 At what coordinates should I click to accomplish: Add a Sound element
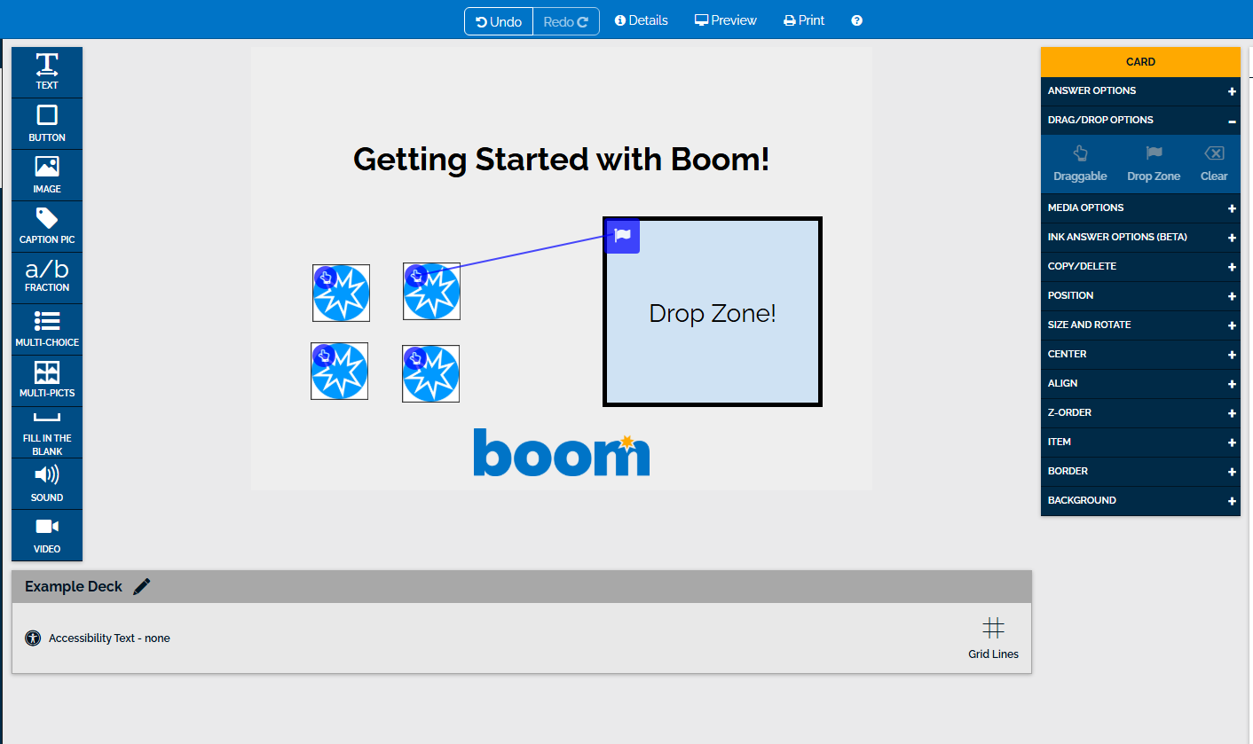47,483
